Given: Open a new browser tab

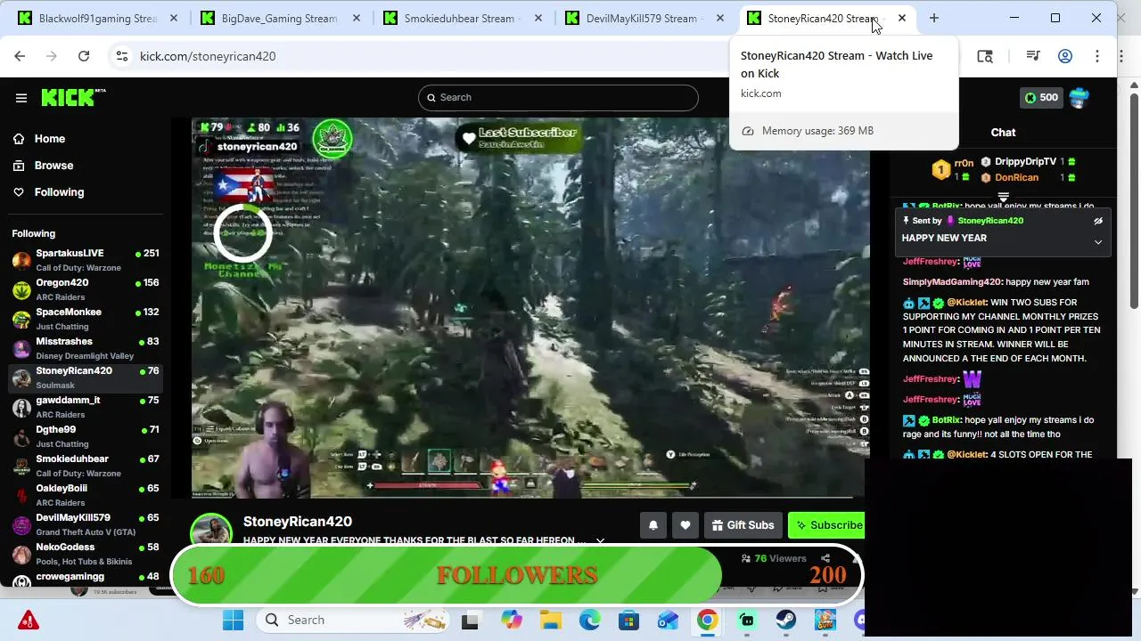Looking at the screenshot, I should tap(934, 18).
